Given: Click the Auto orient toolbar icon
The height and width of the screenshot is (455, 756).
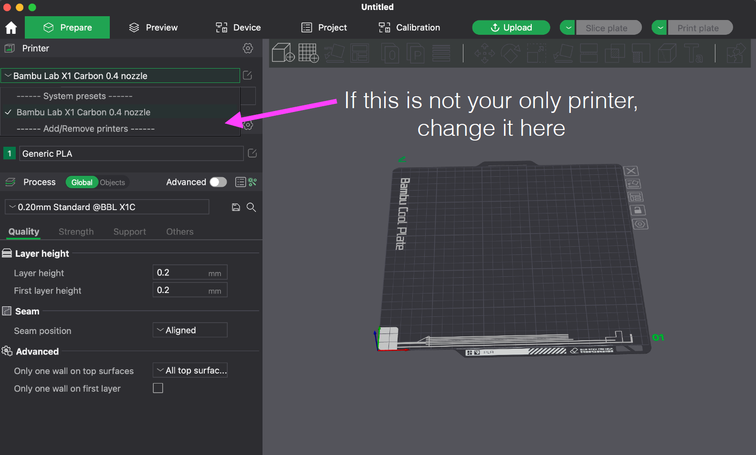Looking at the screenshot, I should [x=334, y=53].
